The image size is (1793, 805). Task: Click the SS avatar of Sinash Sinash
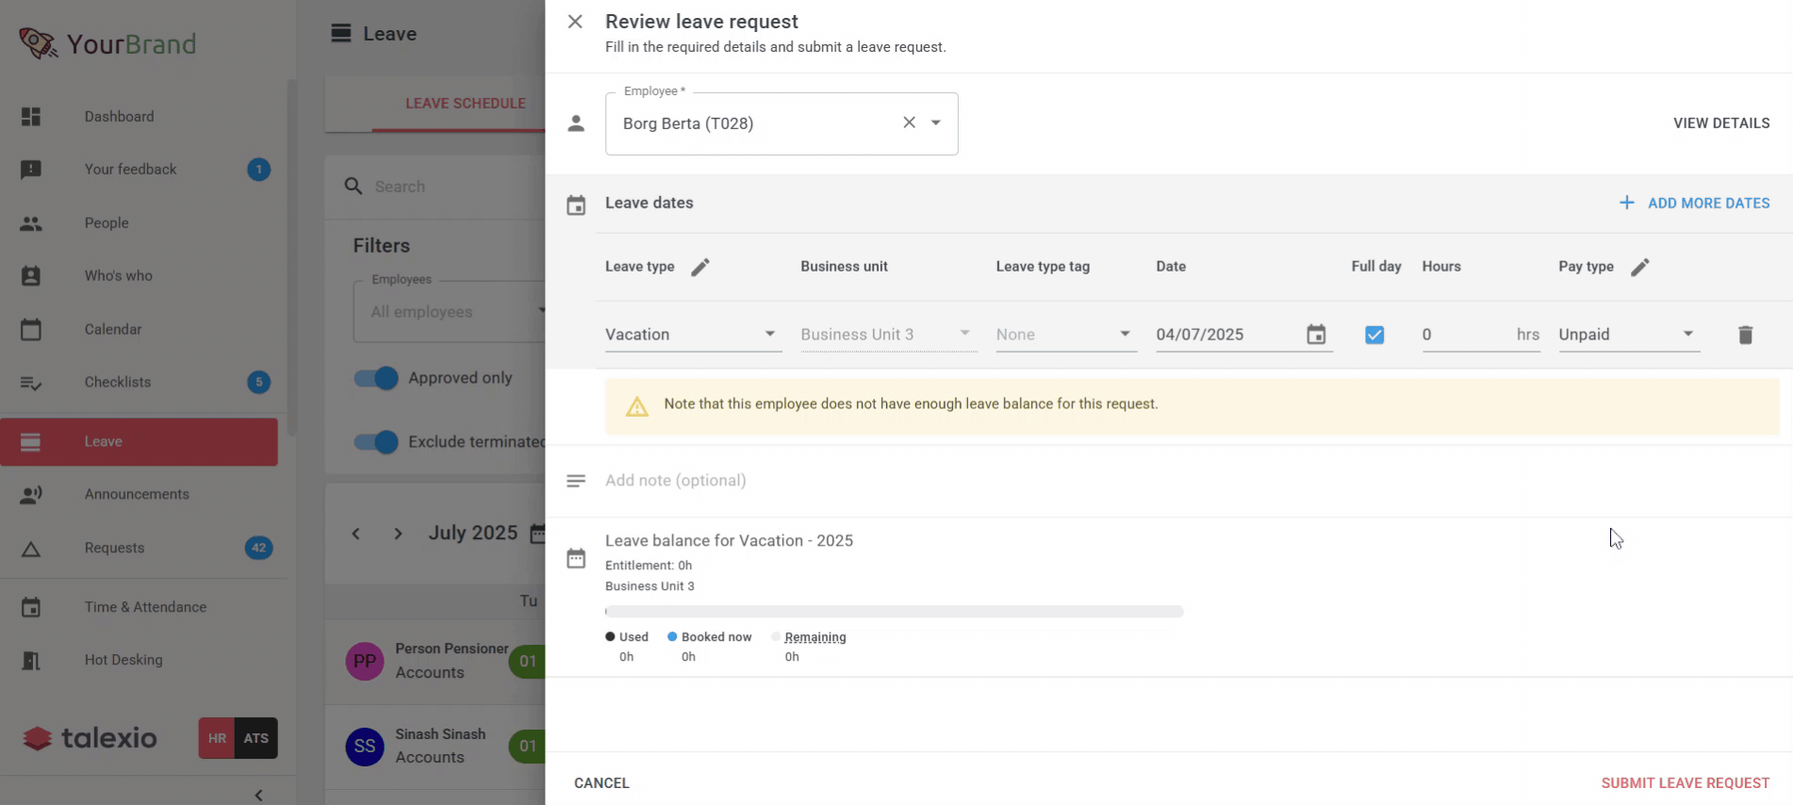[x=365, y=747]
